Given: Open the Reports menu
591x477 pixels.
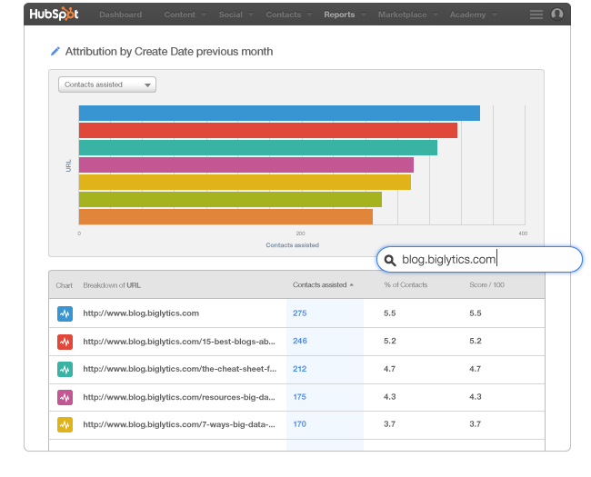Looking at the screenshot, I should (x=345, y=15).
